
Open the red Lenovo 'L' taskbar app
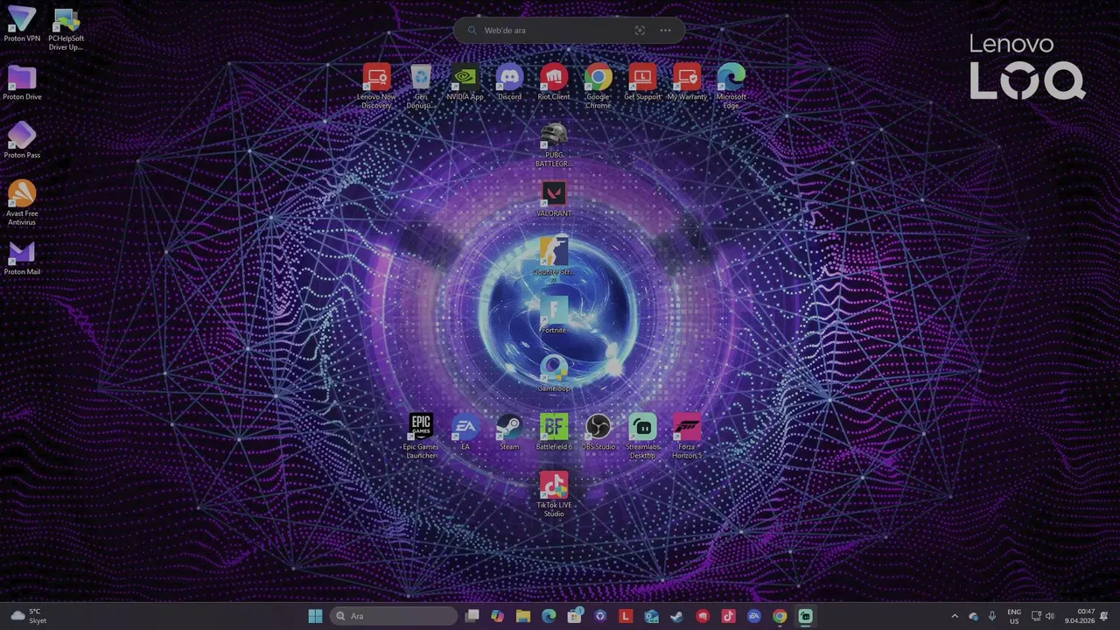tap(626, 616)
